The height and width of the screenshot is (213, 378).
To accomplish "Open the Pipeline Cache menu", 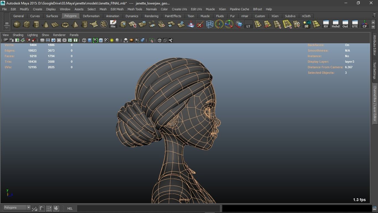I will (239, 9).
